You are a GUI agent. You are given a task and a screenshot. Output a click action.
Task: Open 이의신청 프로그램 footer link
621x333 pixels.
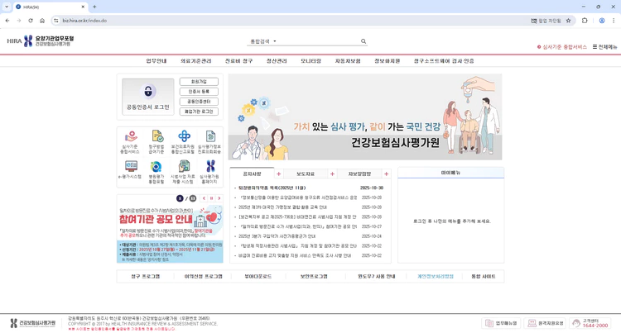point(203,277)
